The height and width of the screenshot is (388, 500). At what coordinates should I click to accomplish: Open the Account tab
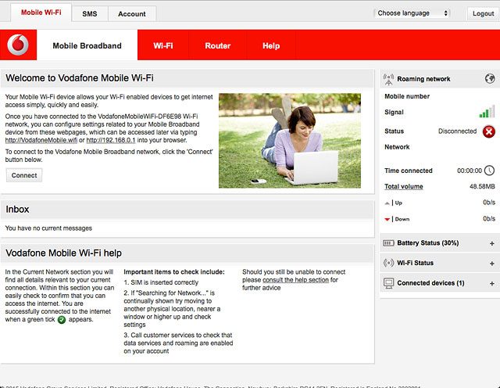click(131, 14)
